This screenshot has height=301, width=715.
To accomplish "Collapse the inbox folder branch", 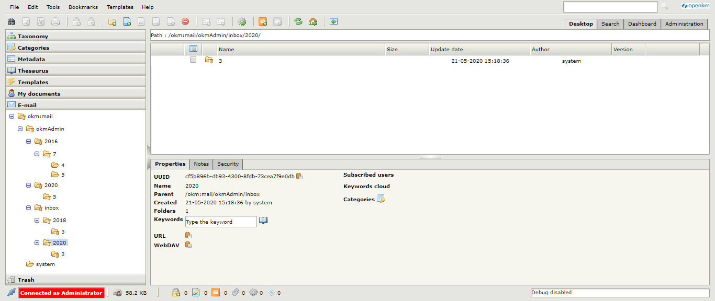I will pos(28,207).
